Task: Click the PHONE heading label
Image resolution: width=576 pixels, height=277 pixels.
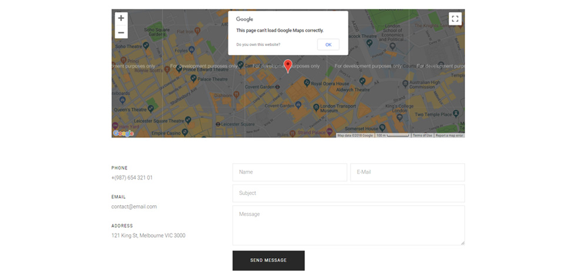Action: point(119,168)
